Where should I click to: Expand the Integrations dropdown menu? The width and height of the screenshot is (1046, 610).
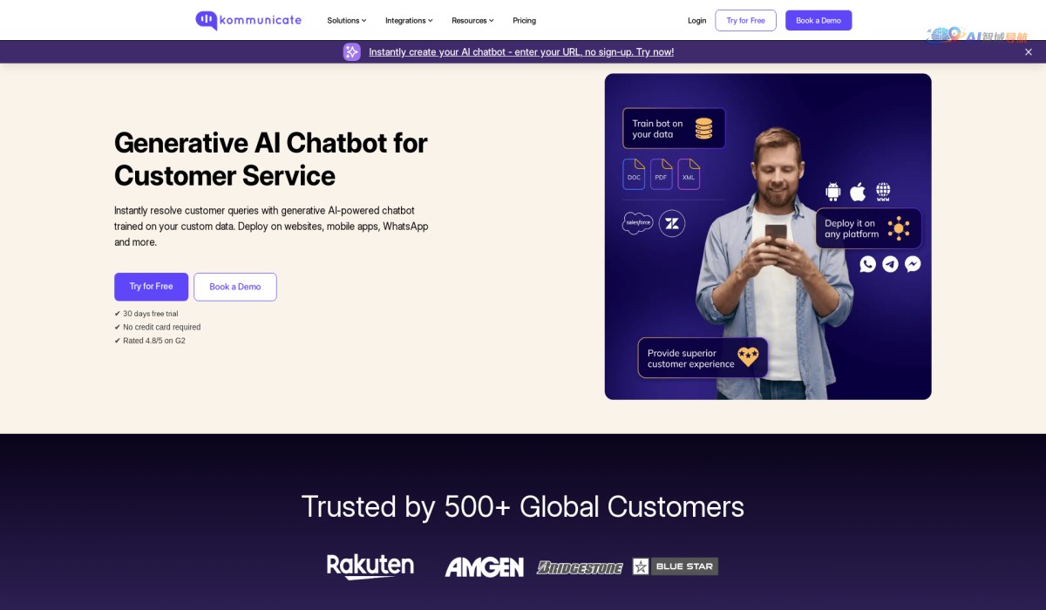[409, 20]
